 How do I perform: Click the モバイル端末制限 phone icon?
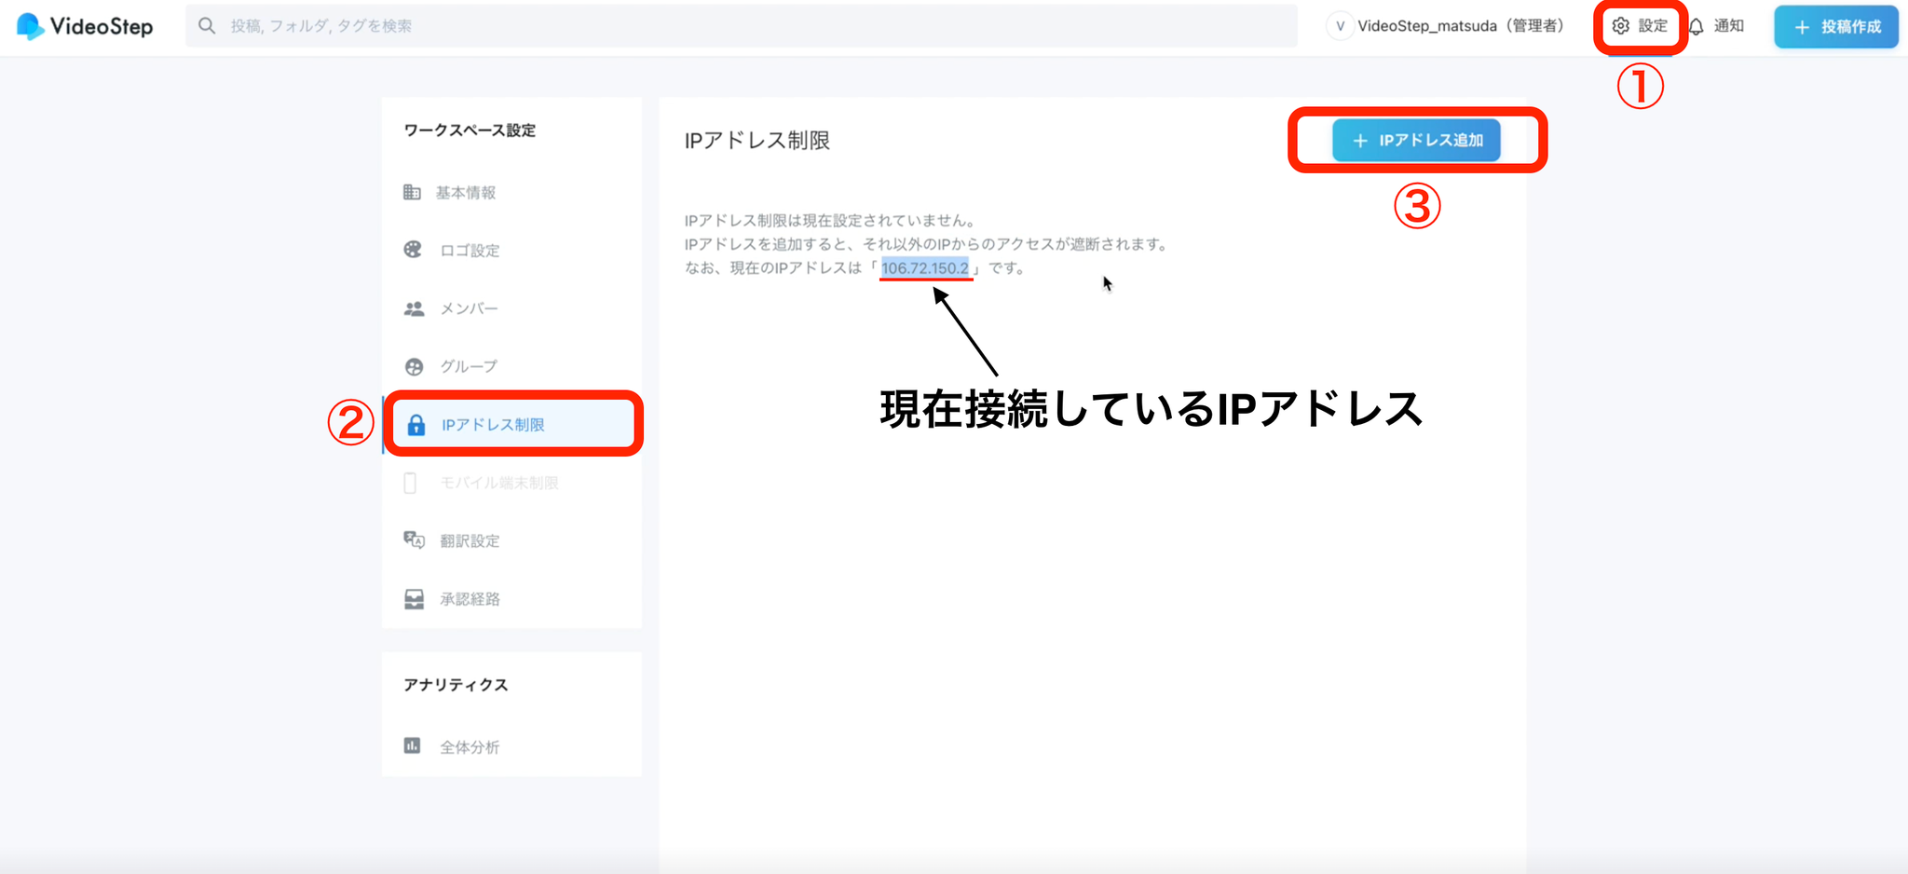[x=410, y=483]
